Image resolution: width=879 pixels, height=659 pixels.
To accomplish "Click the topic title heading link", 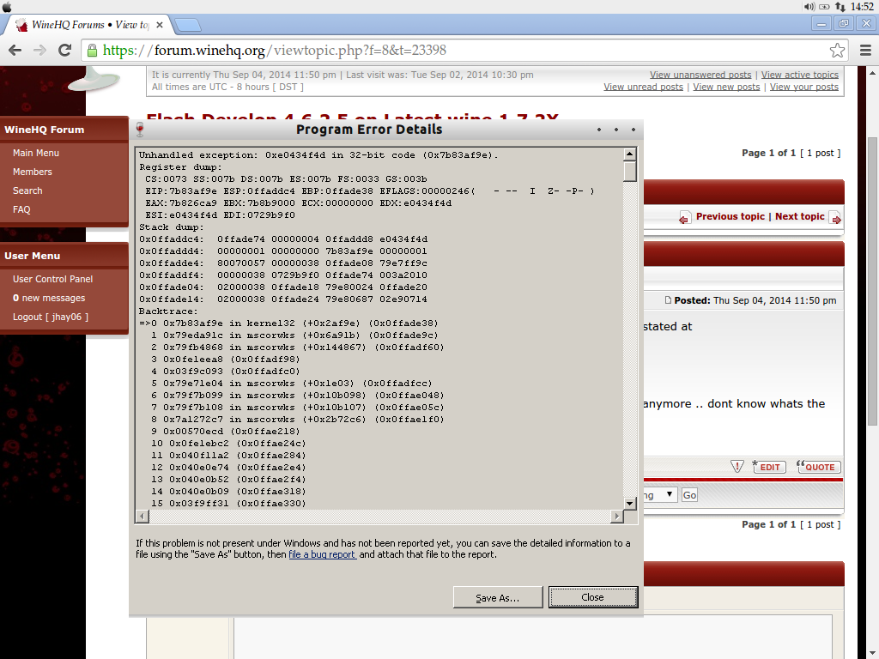I will point(353,118).
